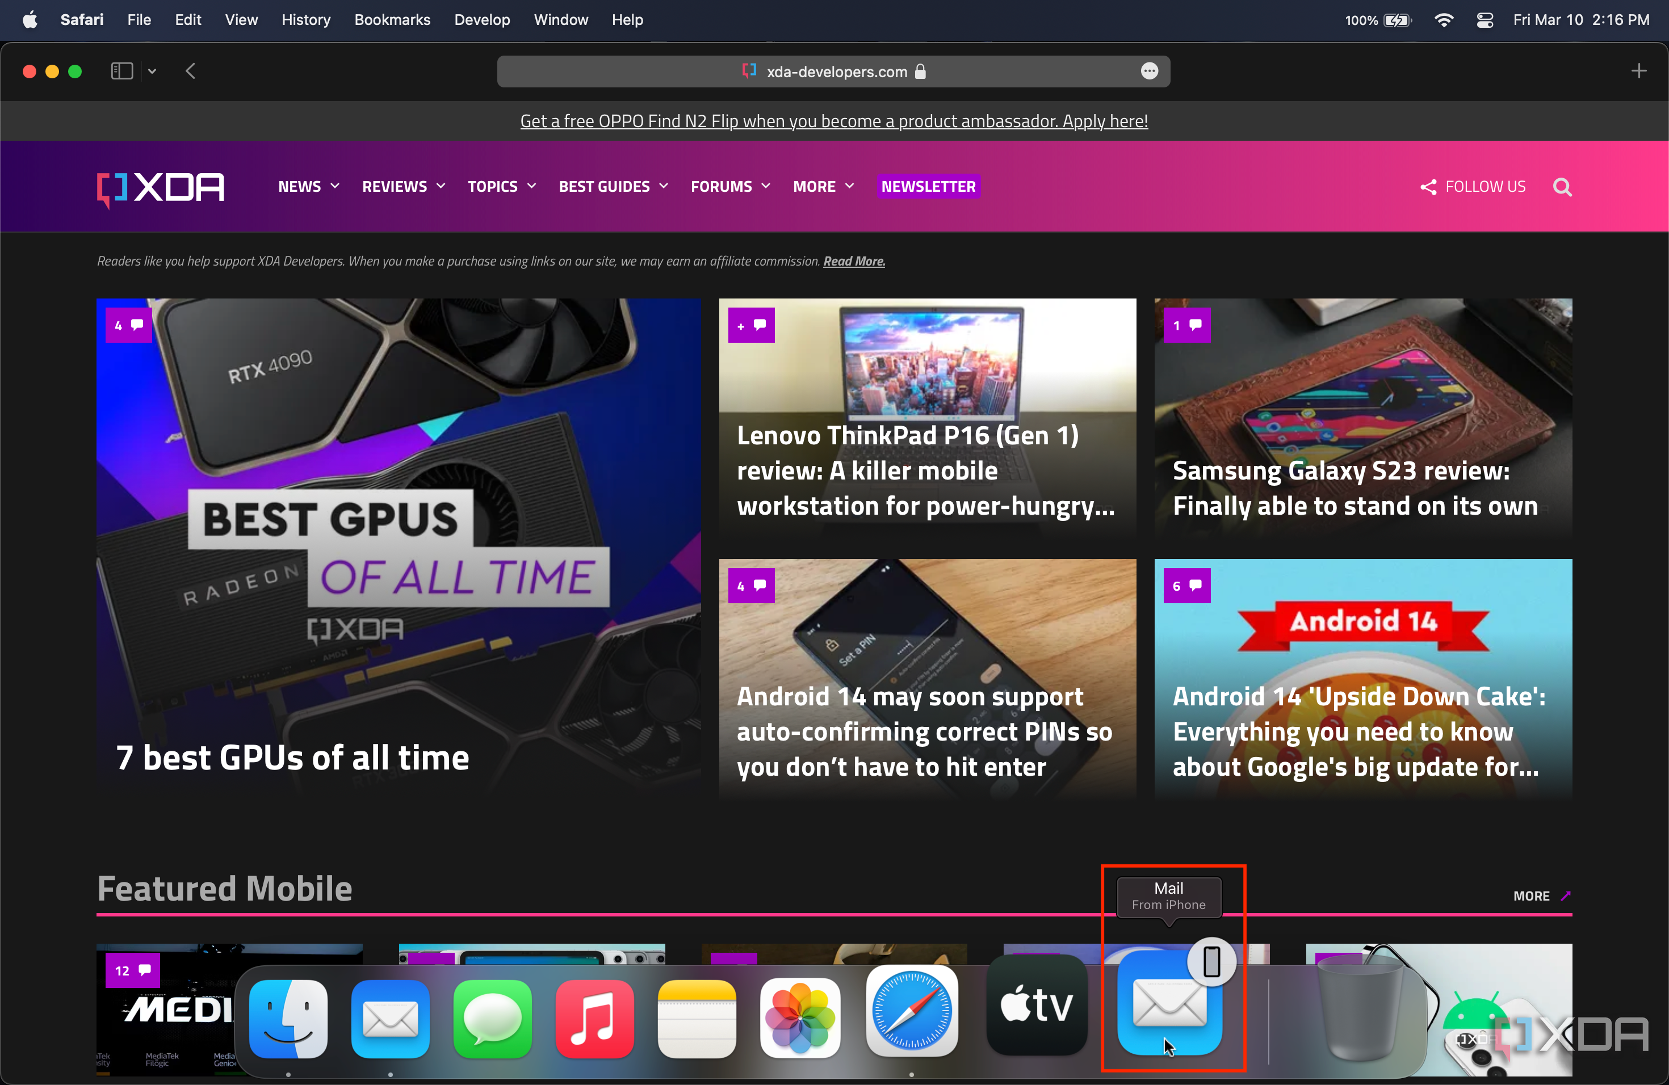Click the xda-developers.com address bar
Viewport: 1669px width, 1085px height.
[833, 72]
